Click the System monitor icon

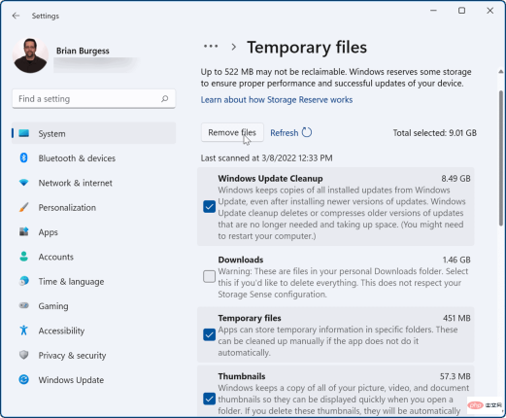coord(24,133)
